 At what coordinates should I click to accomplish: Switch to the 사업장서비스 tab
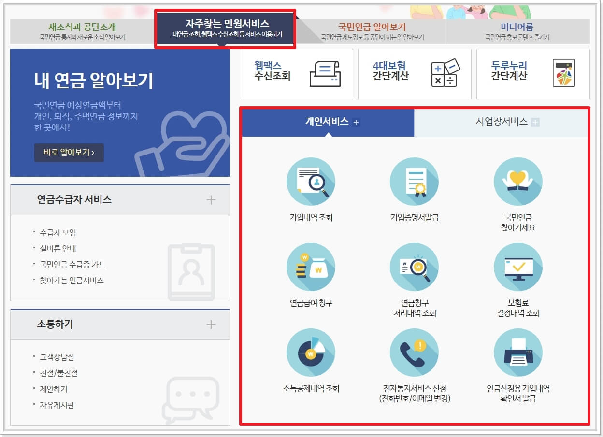pos(502,122)
